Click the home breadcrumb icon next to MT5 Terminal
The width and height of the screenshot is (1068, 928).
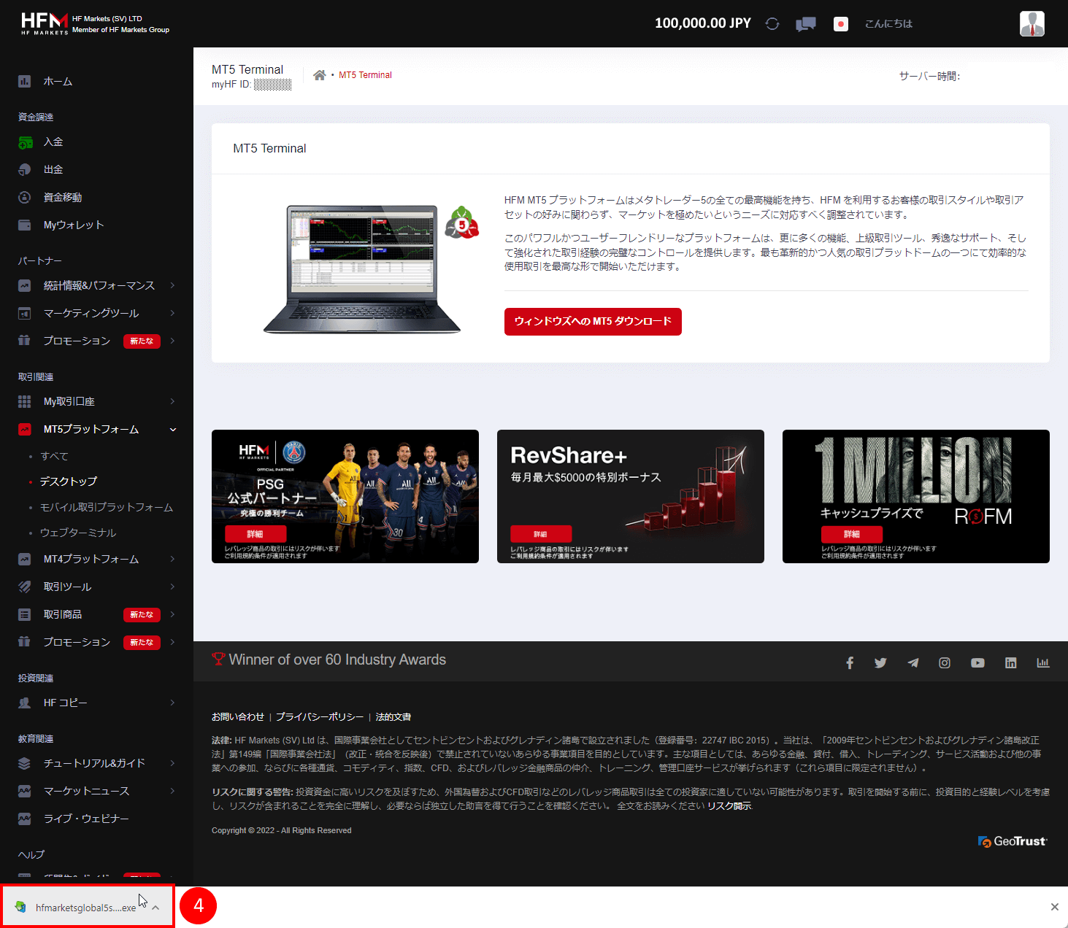[x=319, y=74]
